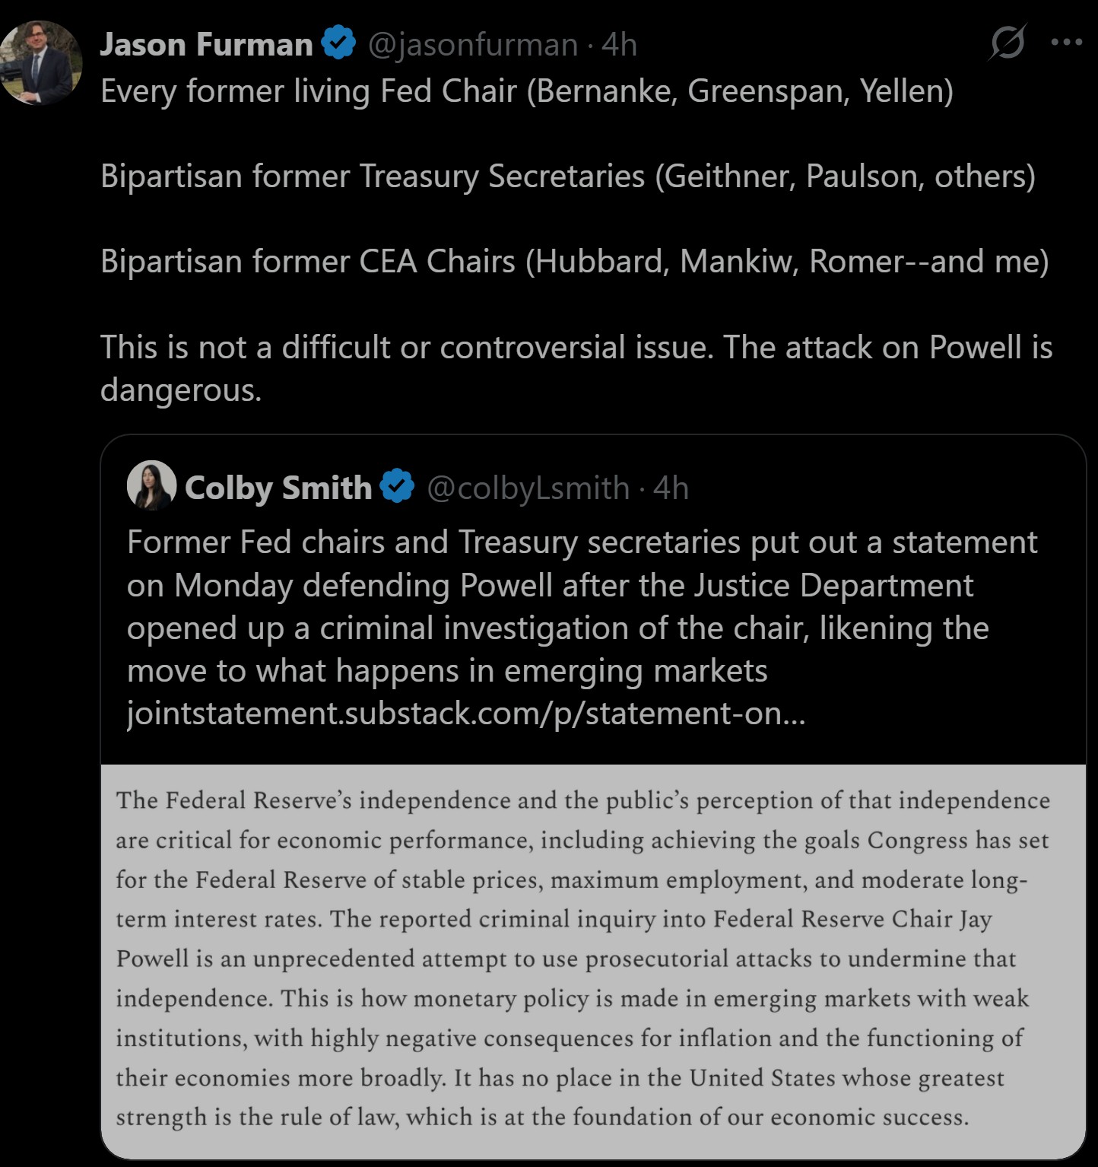Open Jason Furman's profile picture

pyautogui.click(x=41, y=62)
